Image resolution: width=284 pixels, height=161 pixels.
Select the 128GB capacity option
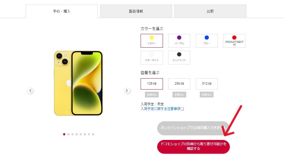coord(152,84)
